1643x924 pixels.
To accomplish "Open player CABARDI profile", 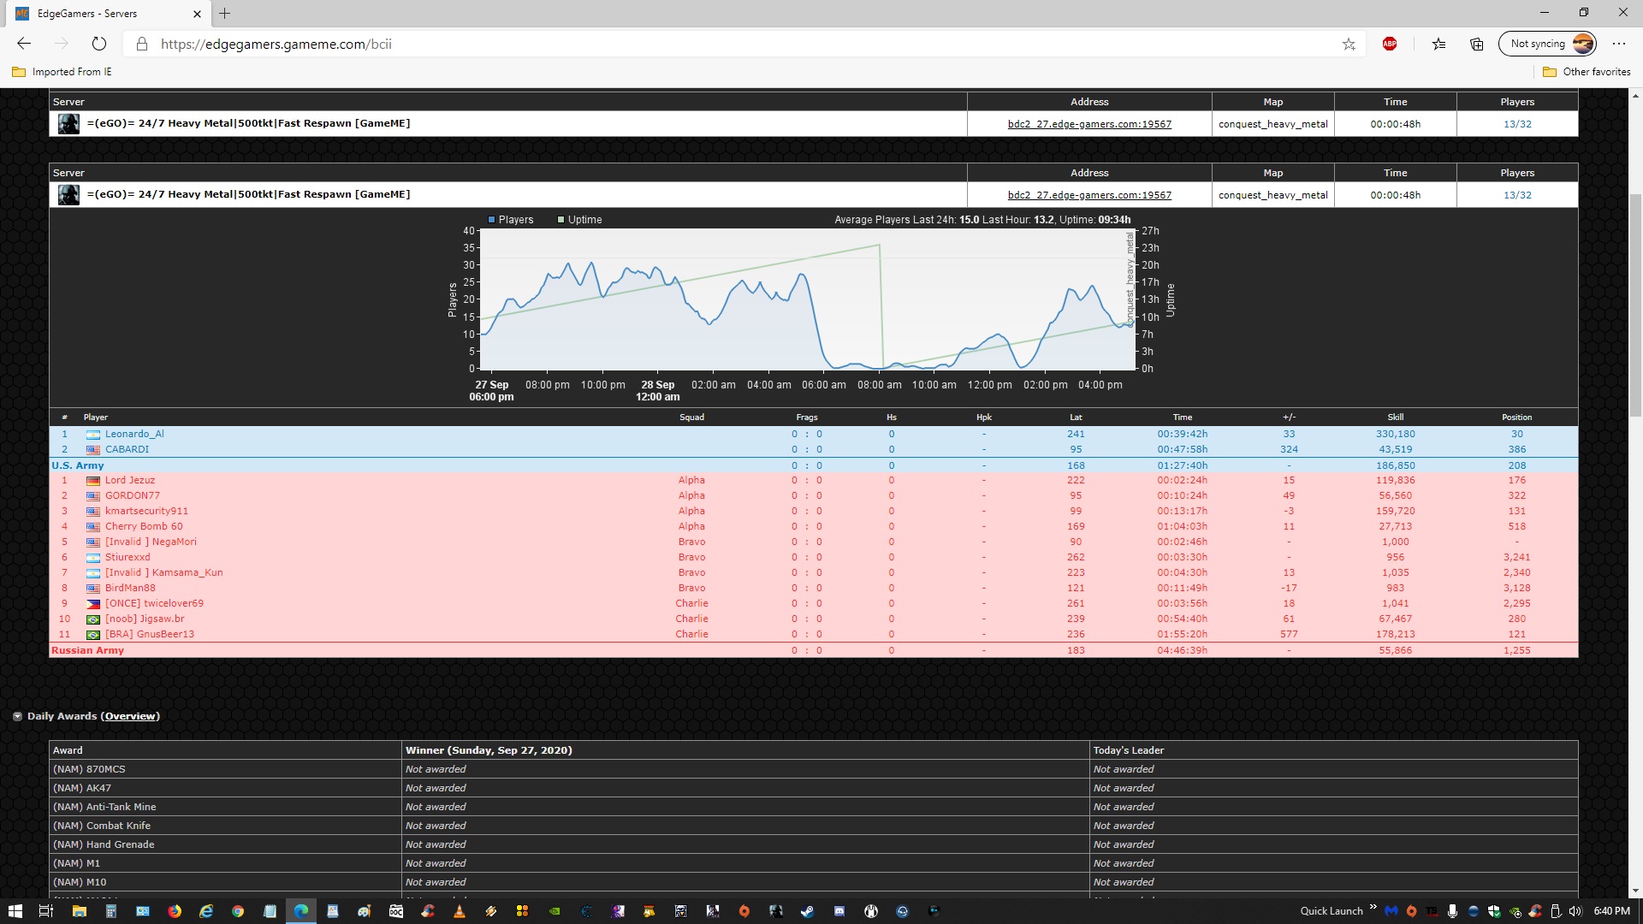I will point(127,449).
